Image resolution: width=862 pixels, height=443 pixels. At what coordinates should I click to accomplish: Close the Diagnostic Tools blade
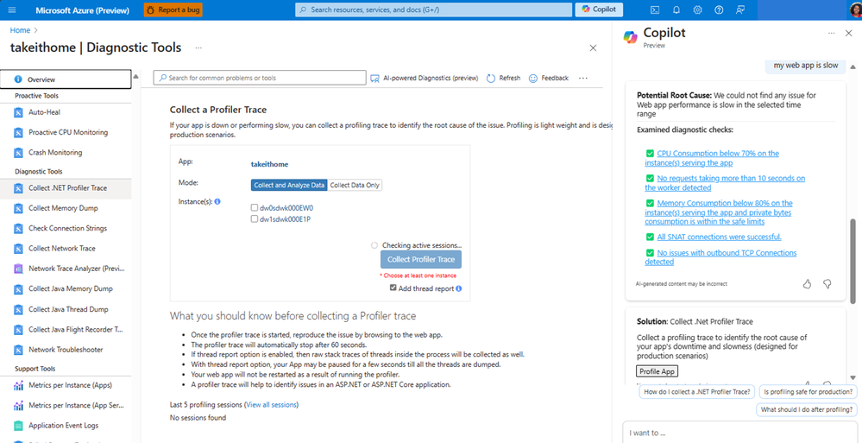593,47
